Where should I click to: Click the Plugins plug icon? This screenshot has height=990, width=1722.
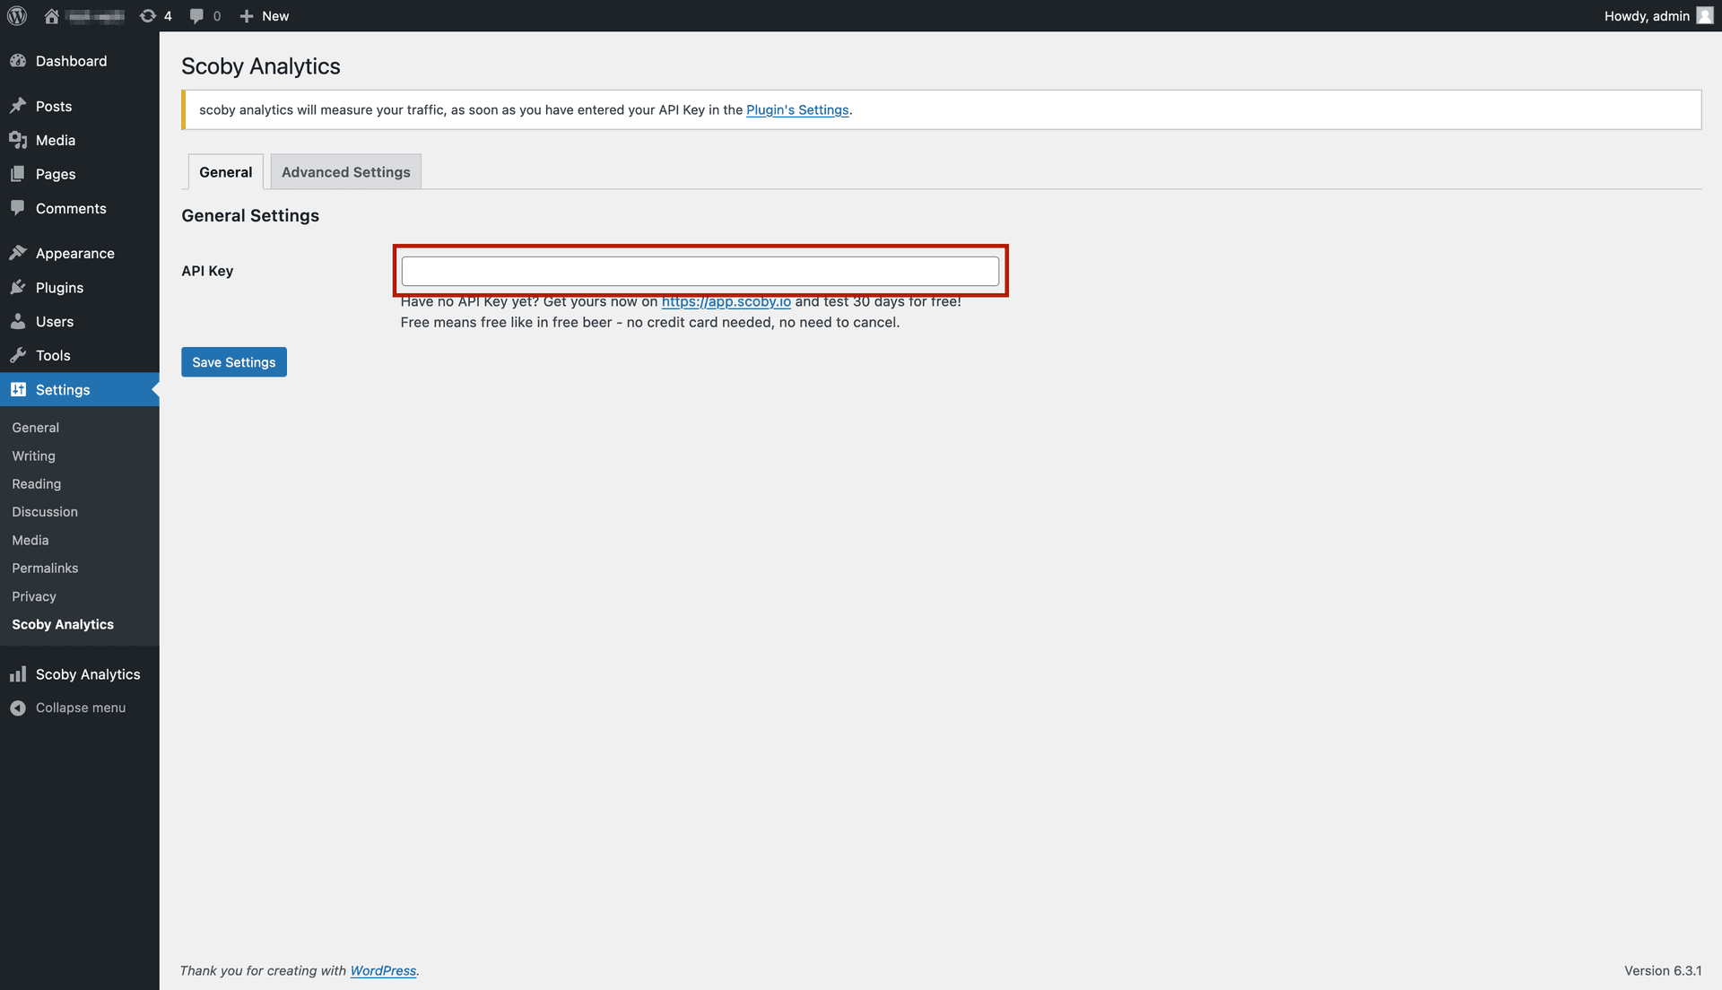18,287
